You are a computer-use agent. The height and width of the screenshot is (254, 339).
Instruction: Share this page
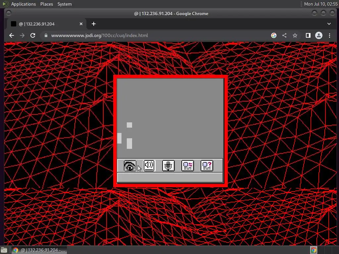pyautogui.click(x=284, y=35)
